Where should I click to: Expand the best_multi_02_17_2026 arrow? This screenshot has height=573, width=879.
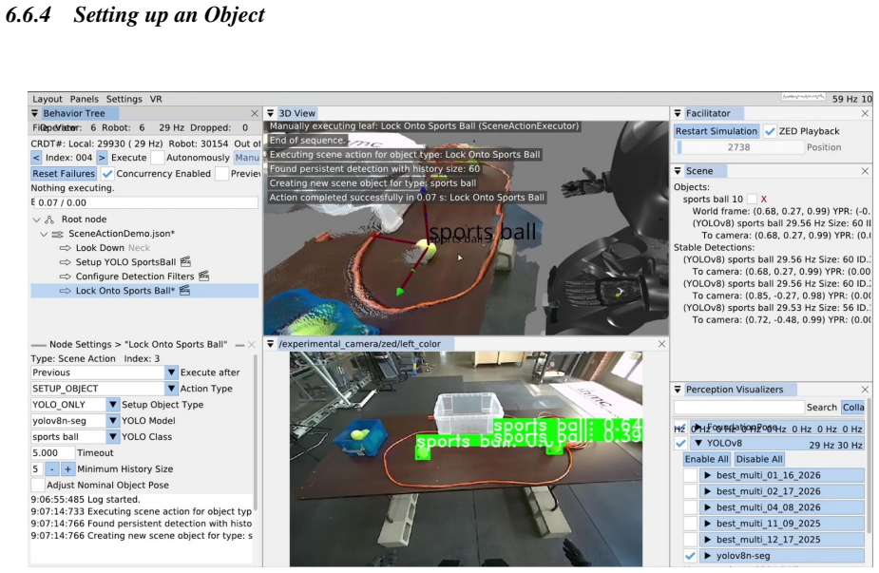[707, 491]
